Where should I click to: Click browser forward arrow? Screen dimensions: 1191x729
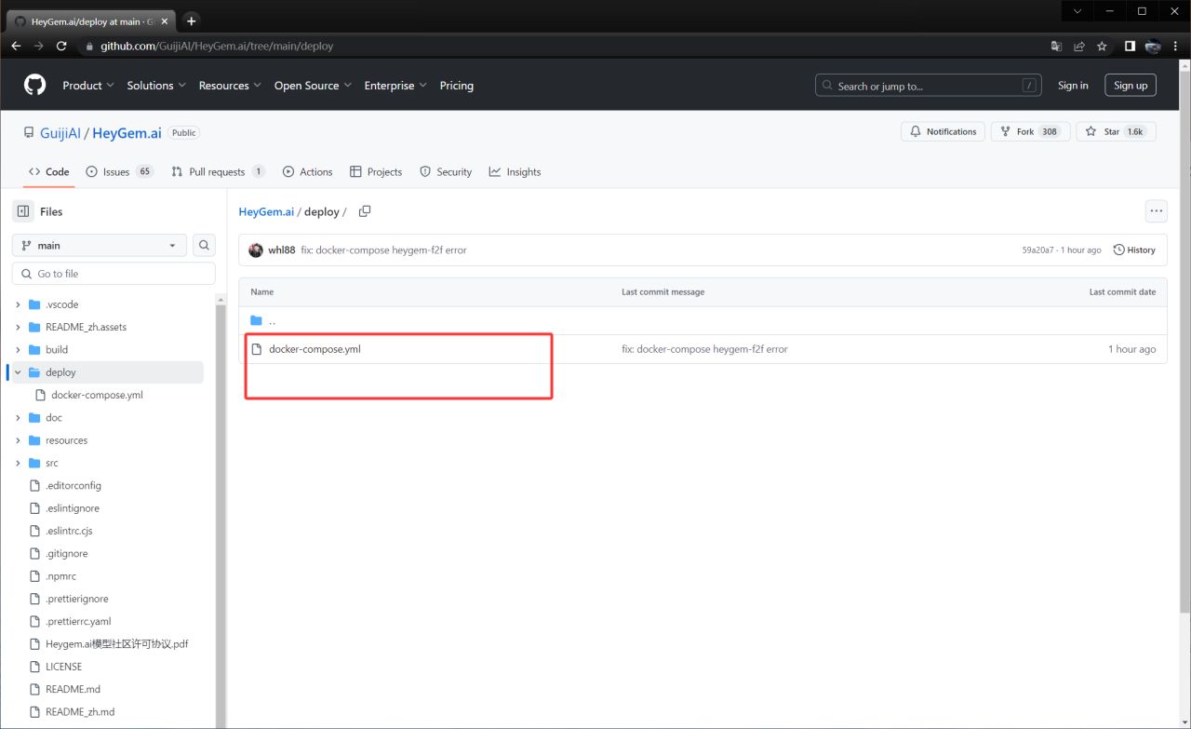pos(38,46)
